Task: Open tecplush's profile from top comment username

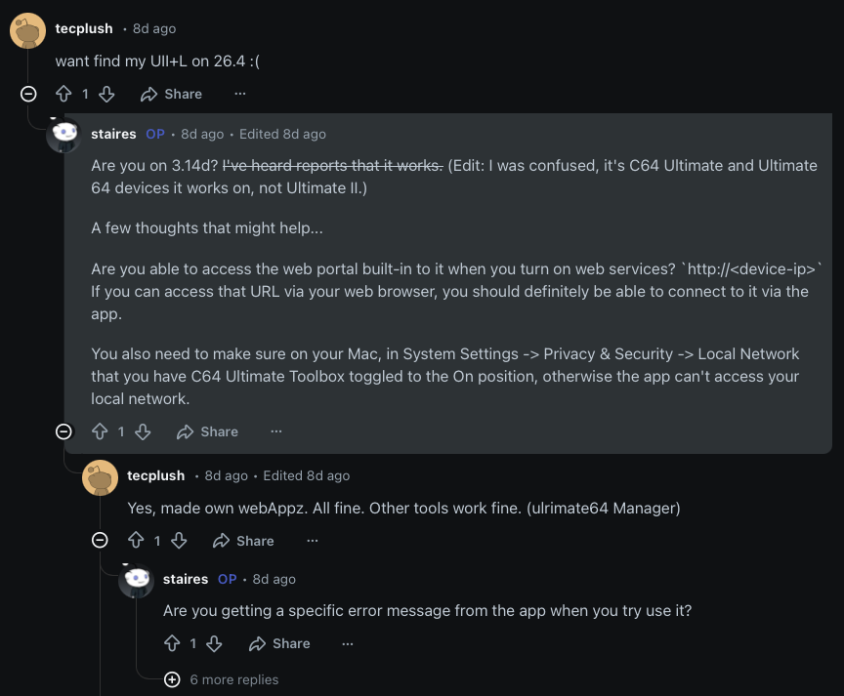Action: (84, 28)
